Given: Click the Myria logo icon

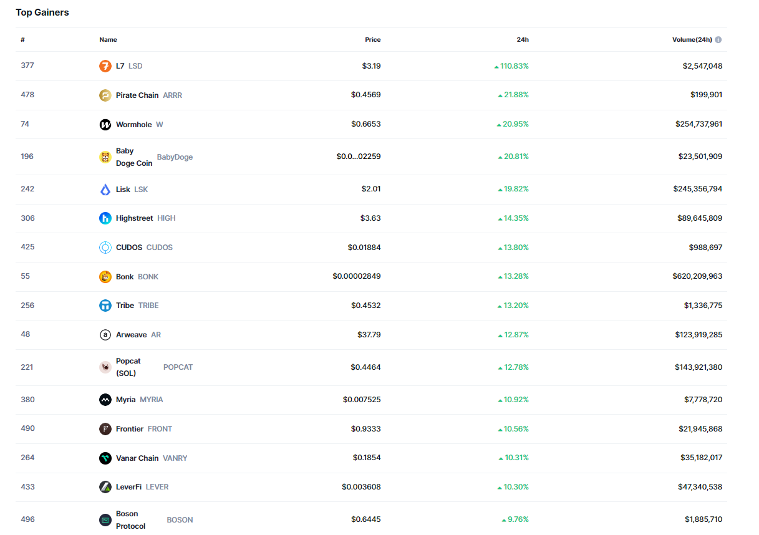Looking at the screenshot, I should [x=105, y=400].
